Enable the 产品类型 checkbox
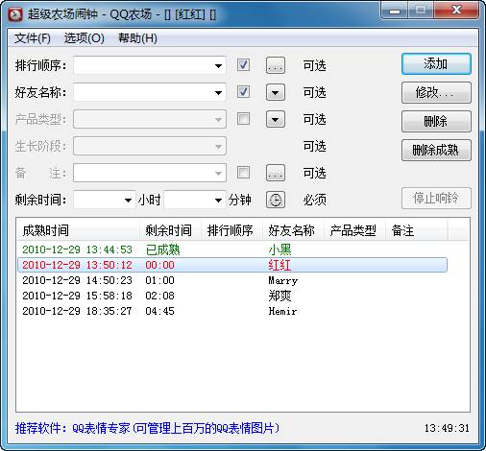 [243, 119]
